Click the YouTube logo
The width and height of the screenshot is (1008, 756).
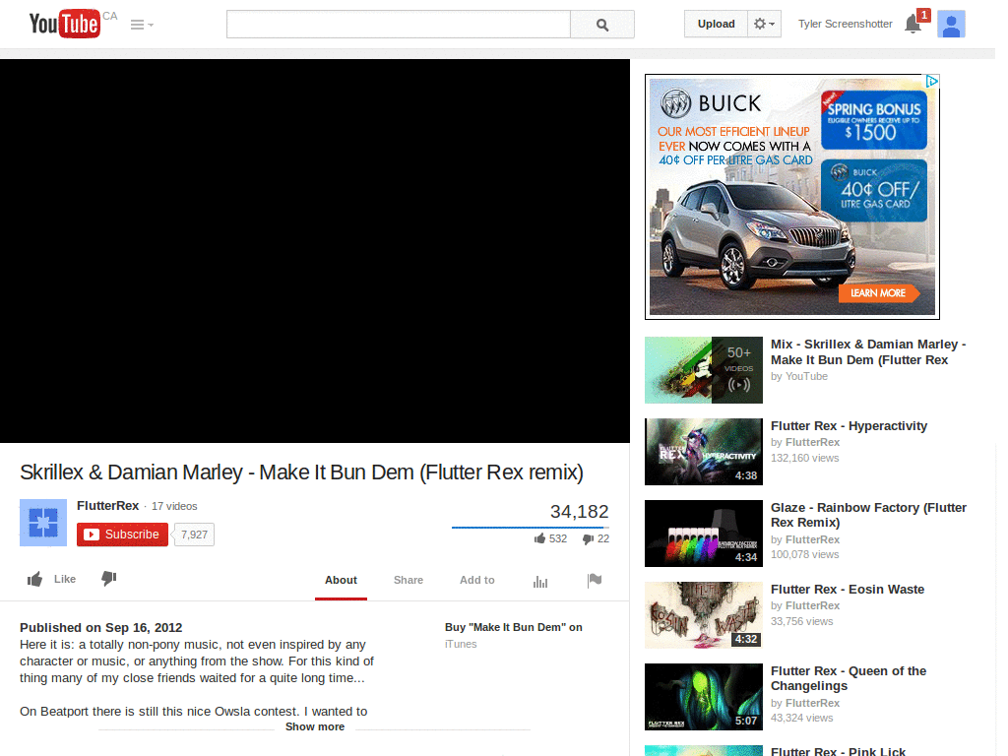coord(64,24)
